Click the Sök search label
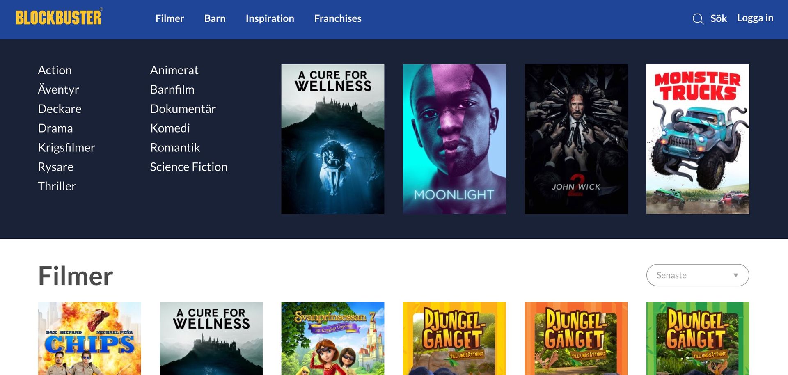This screenshot has width=788, height=375. [719, 18]
